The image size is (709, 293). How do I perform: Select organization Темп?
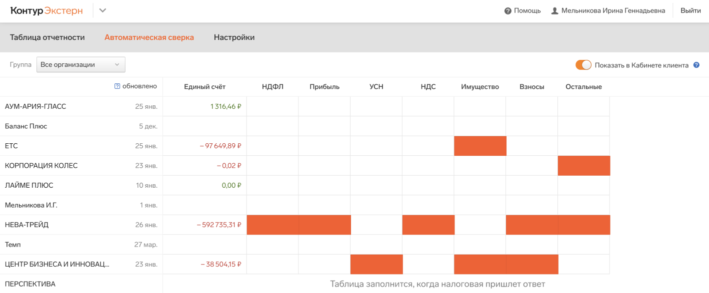tap(13, 245)
